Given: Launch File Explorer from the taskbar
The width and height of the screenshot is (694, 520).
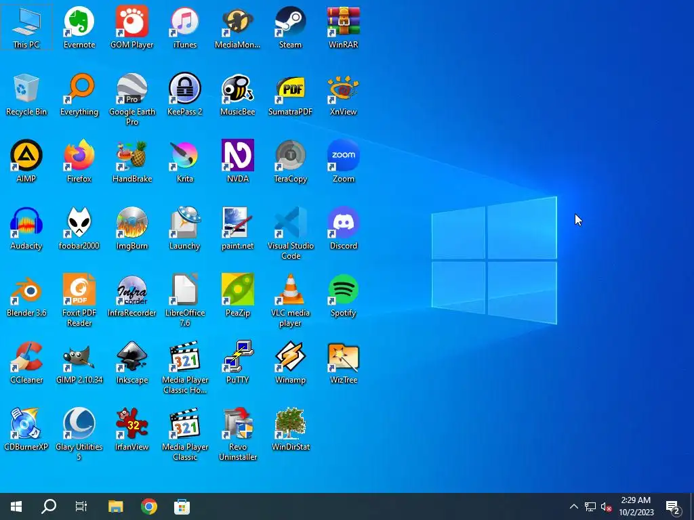Looking at the screenshot, I should coord(116,506).
